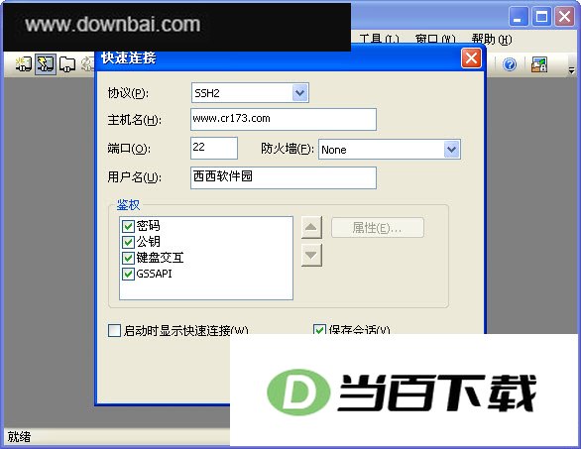Open the 协议 protocol dropdown showing SSH2
This screenshot has width=581, height=449.
click(x=300, y=92)
